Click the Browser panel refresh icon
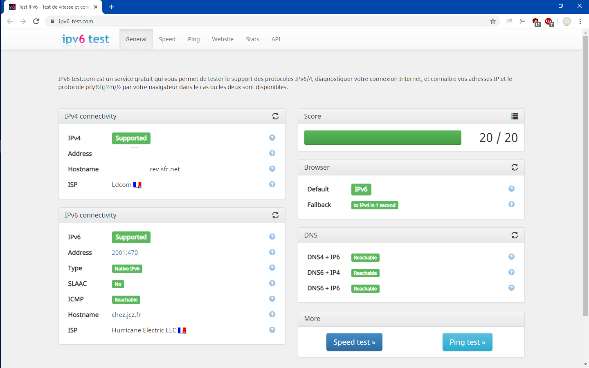 tap(515, 168)
